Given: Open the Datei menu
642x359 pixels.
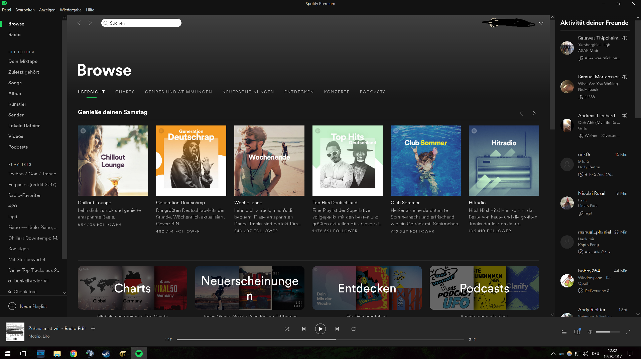Looking at the screenshot, I should 6,10.
